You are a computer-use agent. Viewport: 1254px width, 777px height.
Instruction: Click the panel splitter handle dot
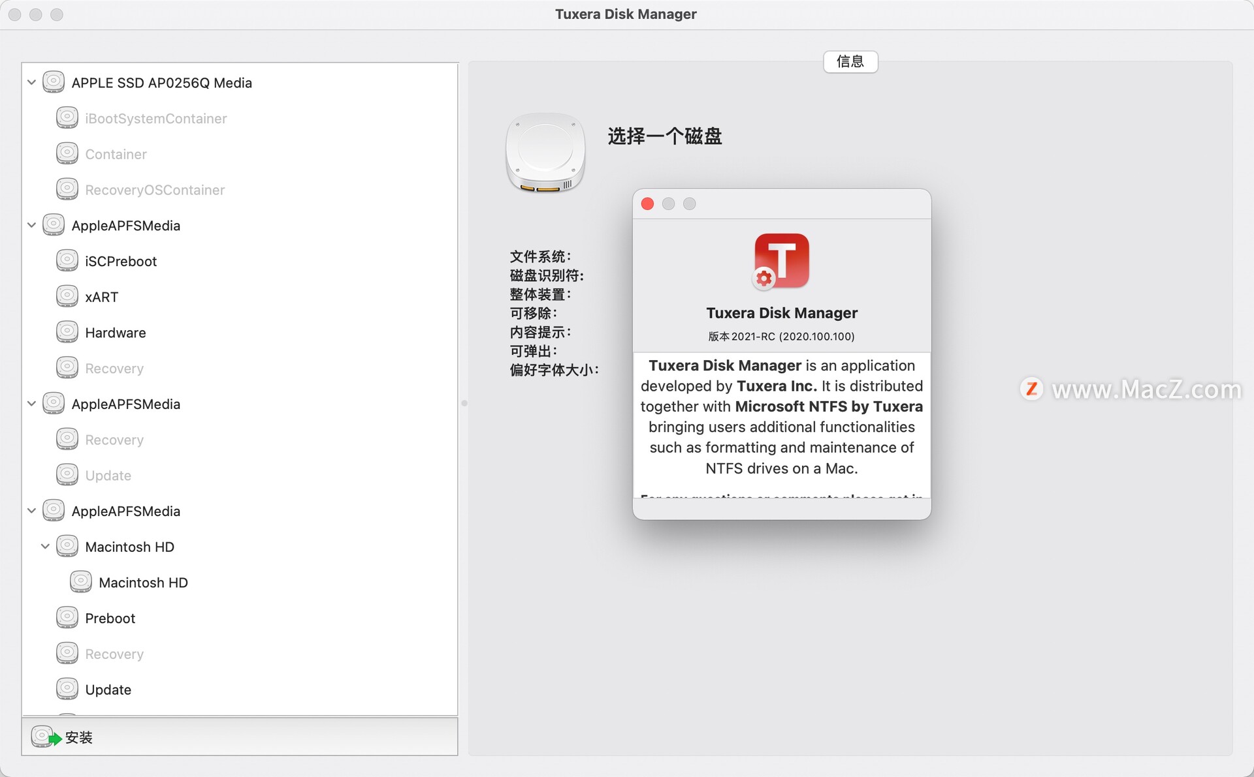[464, 403]
